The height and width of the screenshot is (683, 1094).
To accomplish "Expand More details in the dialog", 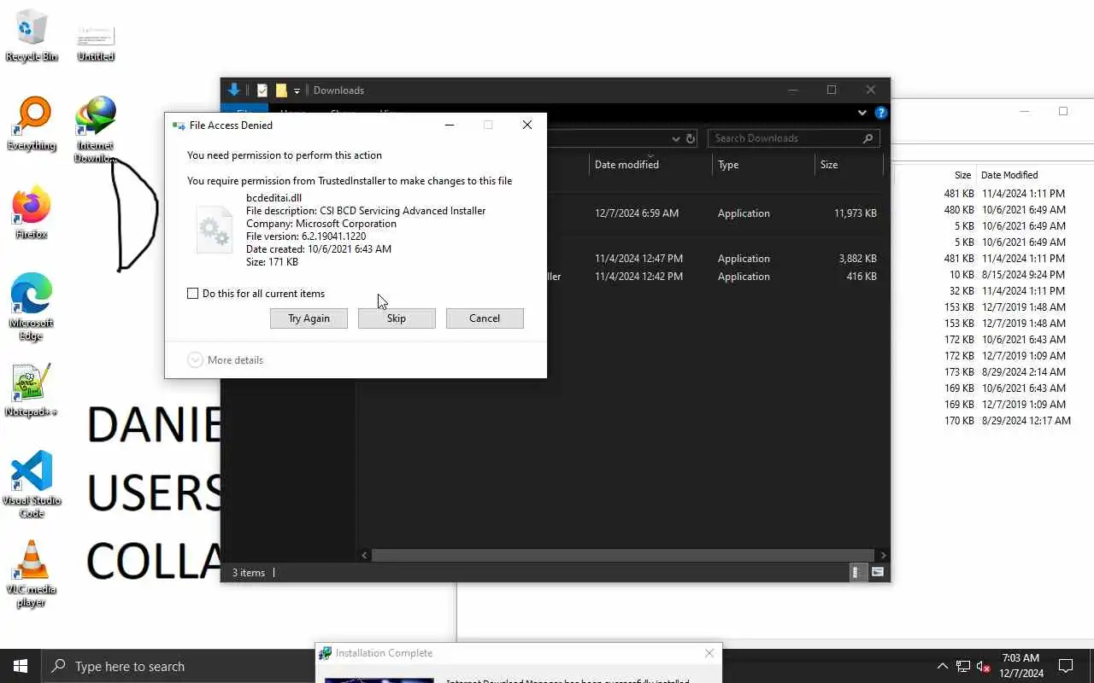I will click(x=226, y=360).
